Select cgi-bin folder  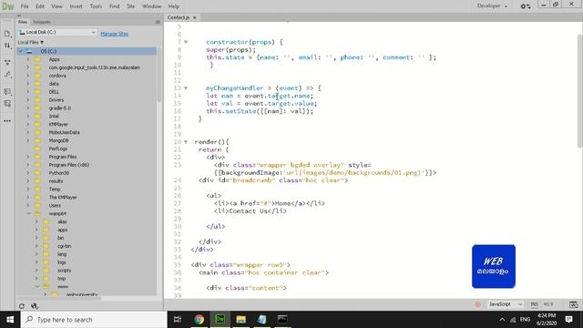(64, 246)
